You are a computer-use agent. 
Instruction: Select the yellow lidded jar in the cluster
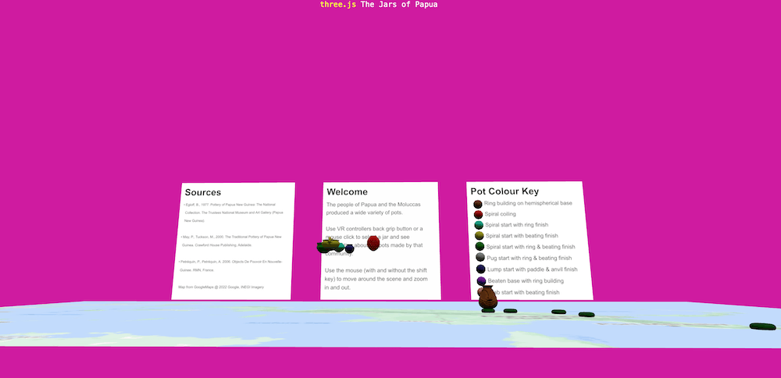[330, 244]
